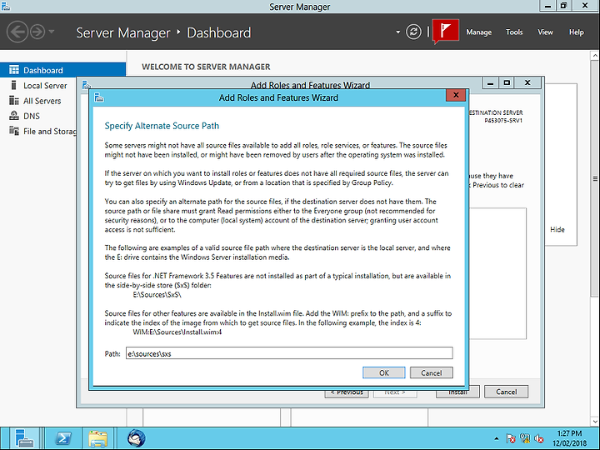This screenshot has height=450, width=600.
Task: Click the Specify Alternate Source Path heading
Action: point(162,126)
